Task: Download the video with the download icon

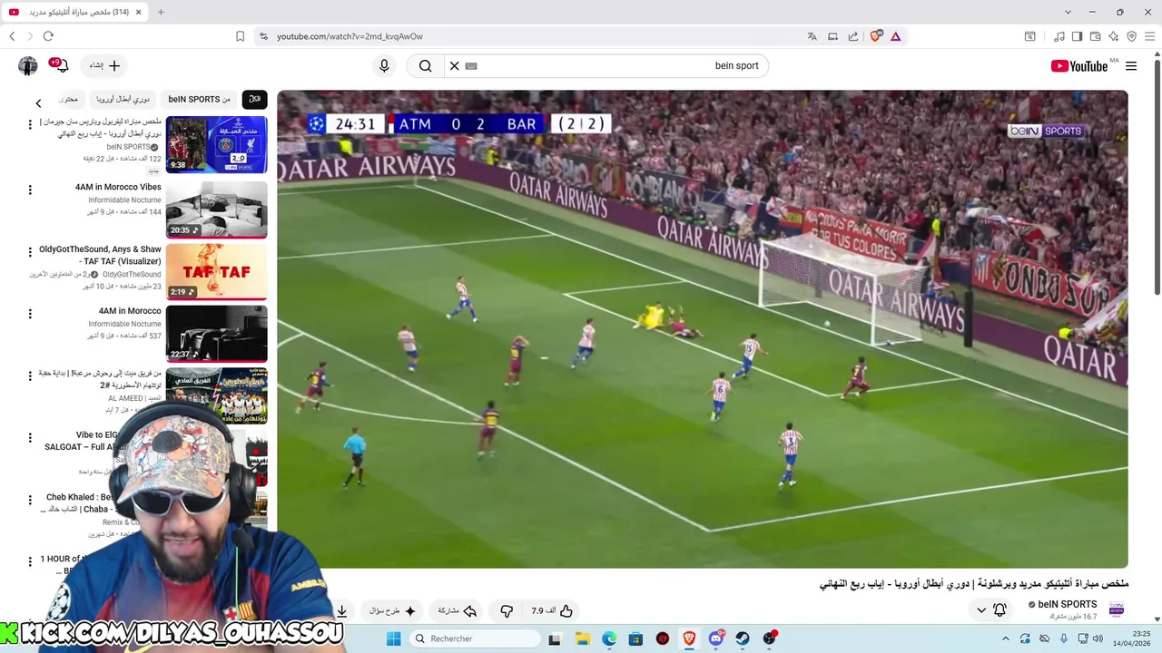Action: click(342, 611)
